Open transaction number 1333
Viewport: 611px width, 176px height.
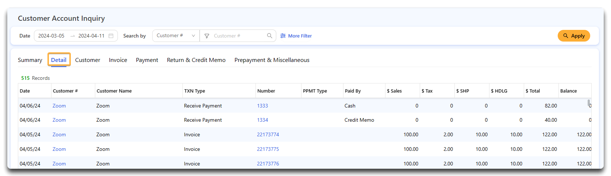[262, 106]
